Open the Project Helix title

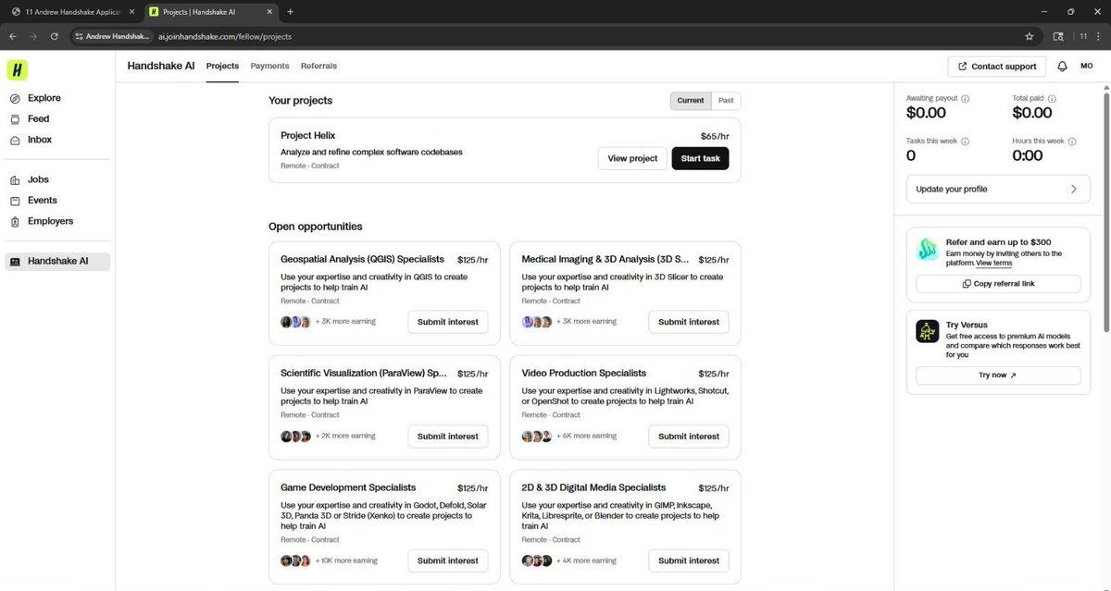[308, 135]
